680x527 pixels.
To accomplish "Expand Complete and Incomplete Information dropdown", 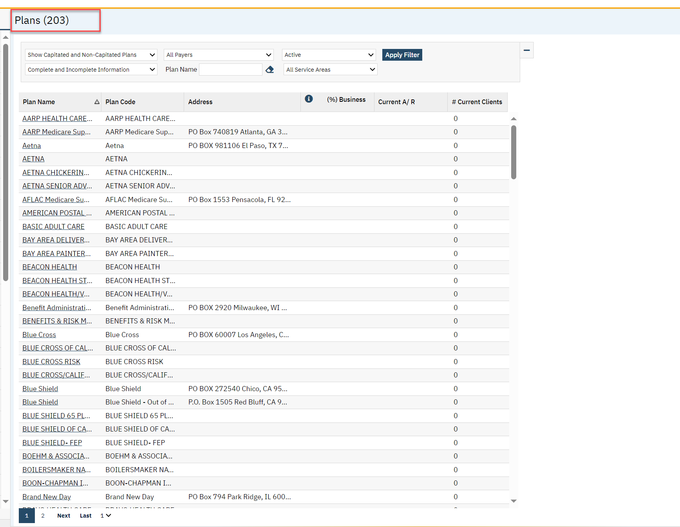I will [x=91, y=70].
